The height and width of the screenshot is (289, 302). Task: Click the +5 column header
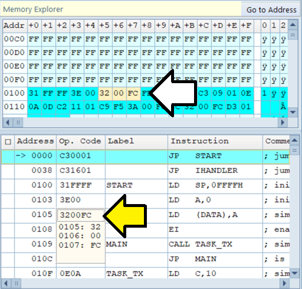[105, 25]
